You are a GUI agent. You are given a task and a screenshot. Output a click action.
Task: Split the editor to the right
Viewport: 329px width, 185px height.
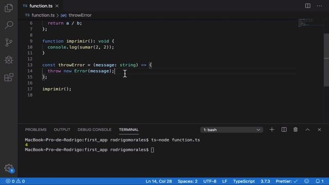point(307,6)
